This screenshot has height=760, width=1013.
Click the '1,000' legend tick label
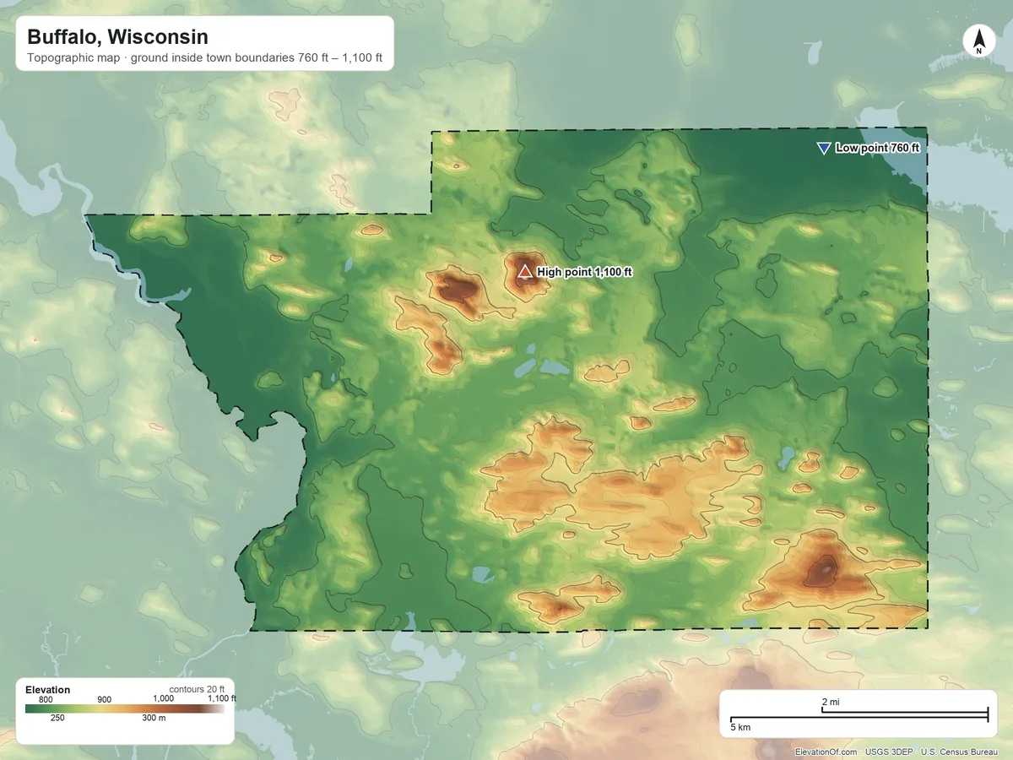(163, 699)
